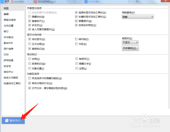Click the 字体替换(O)... button

coord(130,48)
